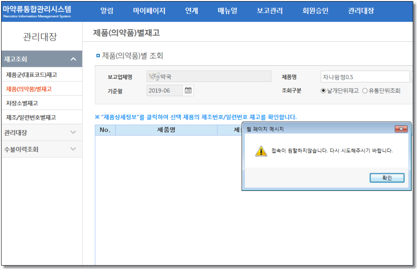Viewport: 417px width, 269px height.
Task: Select the 낱개단위재고 radio option
Action: (x=323, y=91)
